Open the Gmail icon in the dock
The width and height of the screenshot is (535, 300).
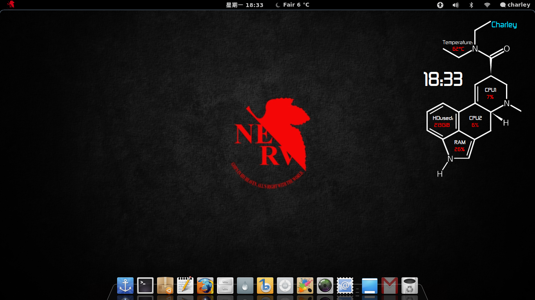coord(390,286)
